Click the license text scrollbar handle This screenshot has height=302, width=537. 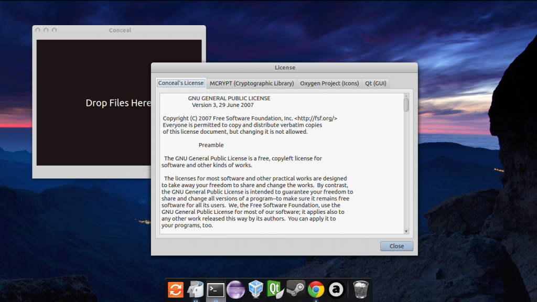coord(406,105)
